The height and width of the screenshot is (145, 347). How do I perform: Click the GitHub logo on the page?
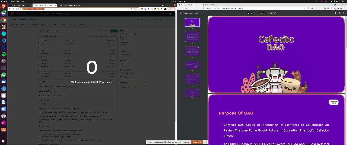(x=12, y=14)
